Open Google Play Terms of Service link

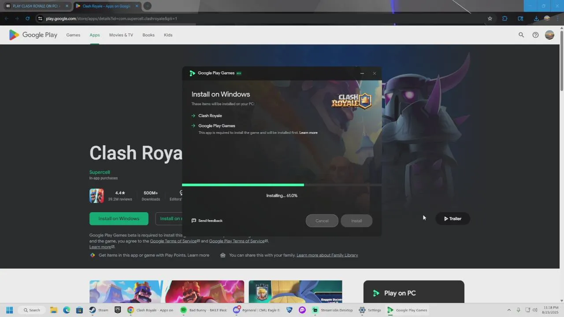(238, 241)
